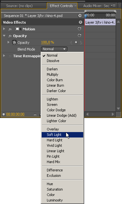Viewport: 122px width, 204px height.
Task: Select Difference blend mode
Action: (62, 170)
